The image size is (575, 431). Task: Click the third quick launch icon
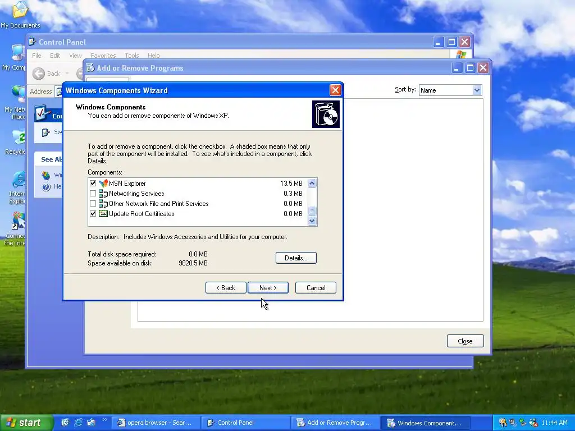(91, 423)
